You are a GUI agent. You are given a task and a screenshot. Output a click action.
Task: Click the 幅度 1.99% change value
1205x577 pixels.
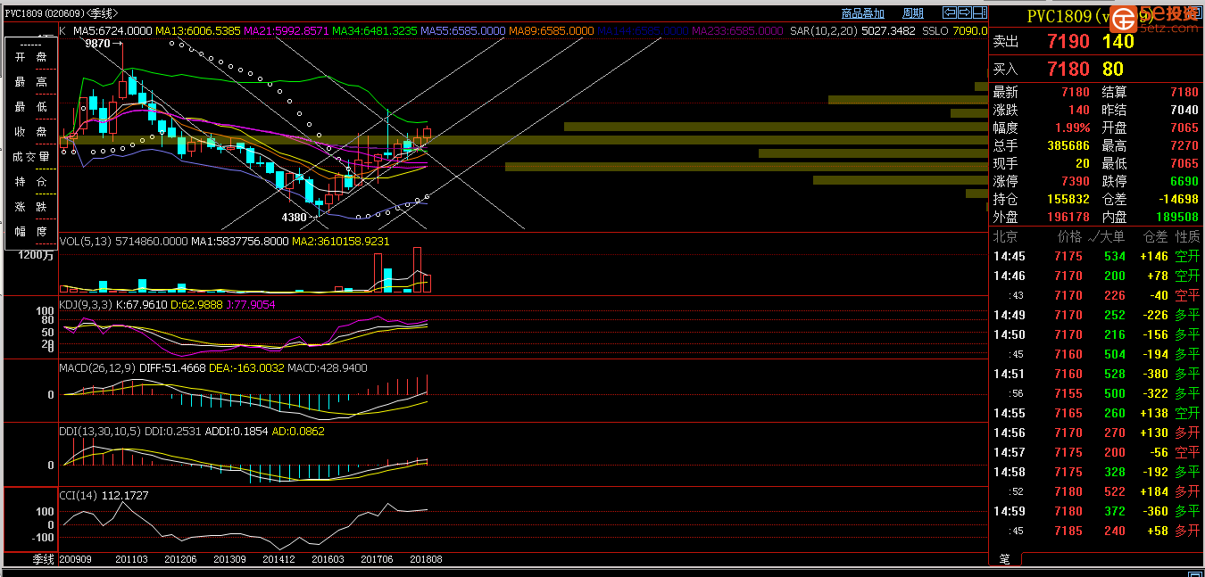1072,128
